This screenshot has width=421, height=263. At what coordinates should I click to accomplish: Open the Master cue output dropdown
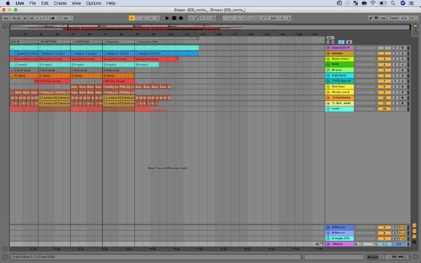[x=365, y=244]
